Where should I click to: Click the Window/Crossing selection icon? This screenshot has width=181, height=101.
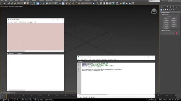pos(34,3)
